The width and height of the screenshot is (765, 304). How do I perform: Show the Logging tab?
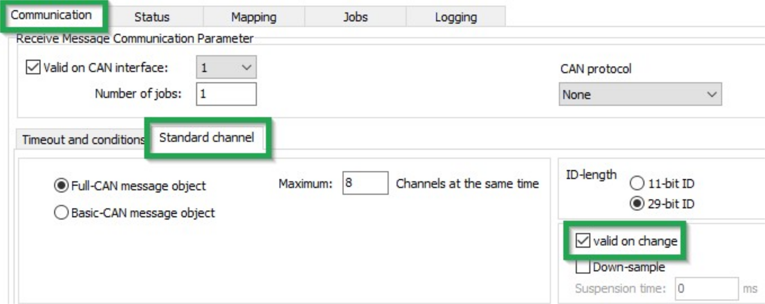tap(456, 17)
